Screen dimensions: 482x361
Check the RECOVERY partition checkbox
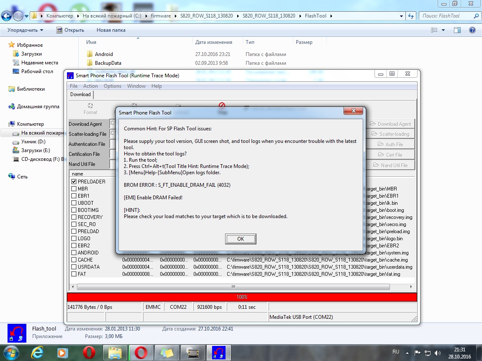pos(74,217)
